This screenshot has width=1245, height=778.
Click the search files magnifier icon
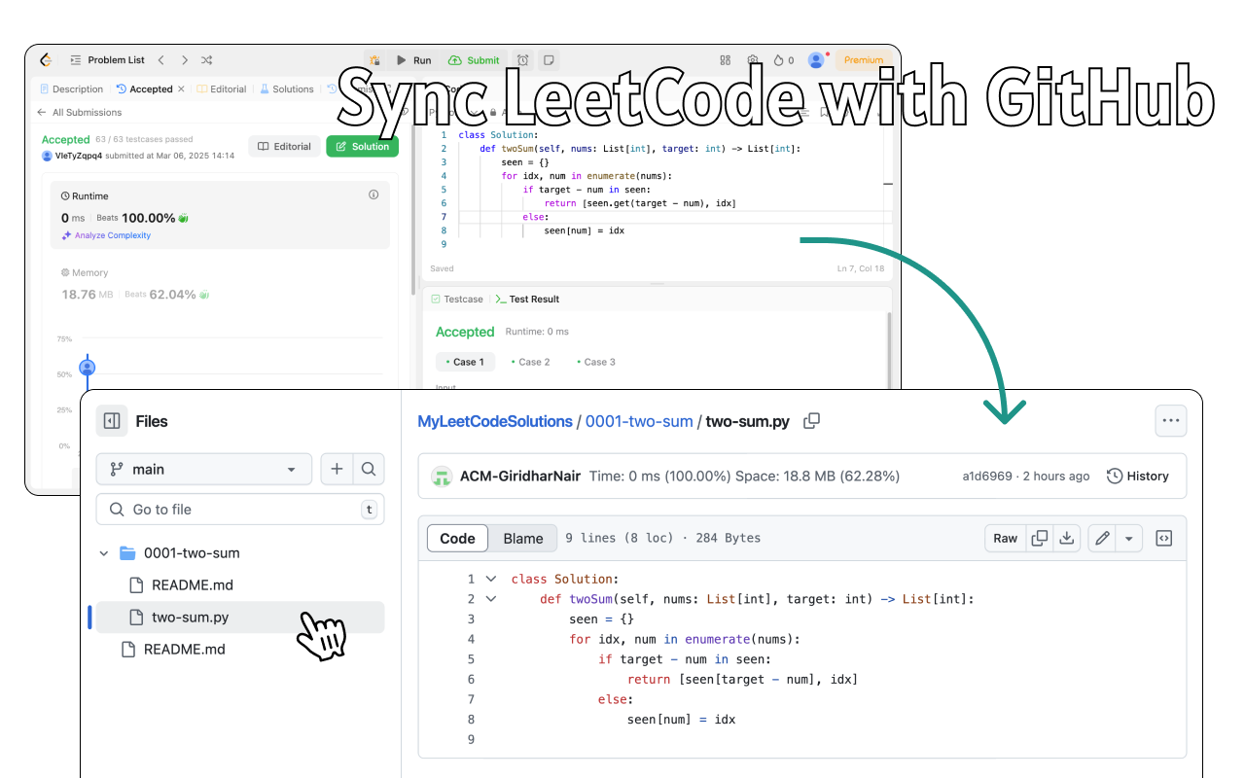click(369, 469)
